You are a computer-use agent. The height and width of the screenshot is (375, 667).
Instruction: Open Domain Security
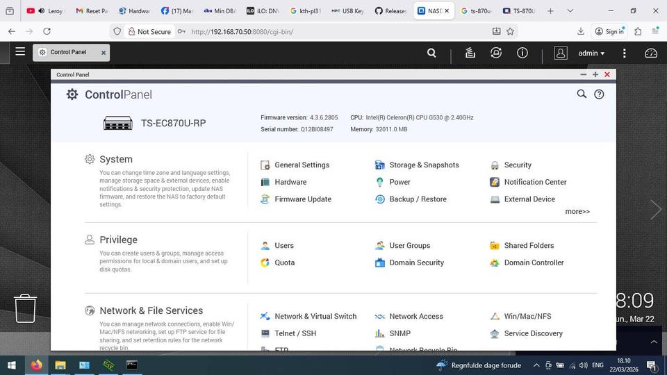click(409, 262)
